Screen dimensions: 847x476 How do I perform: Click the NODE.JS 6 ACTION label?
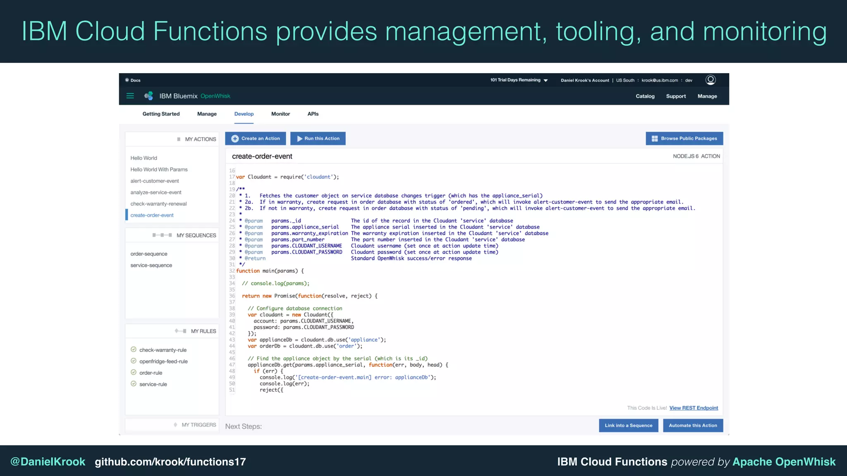point(696,156)
